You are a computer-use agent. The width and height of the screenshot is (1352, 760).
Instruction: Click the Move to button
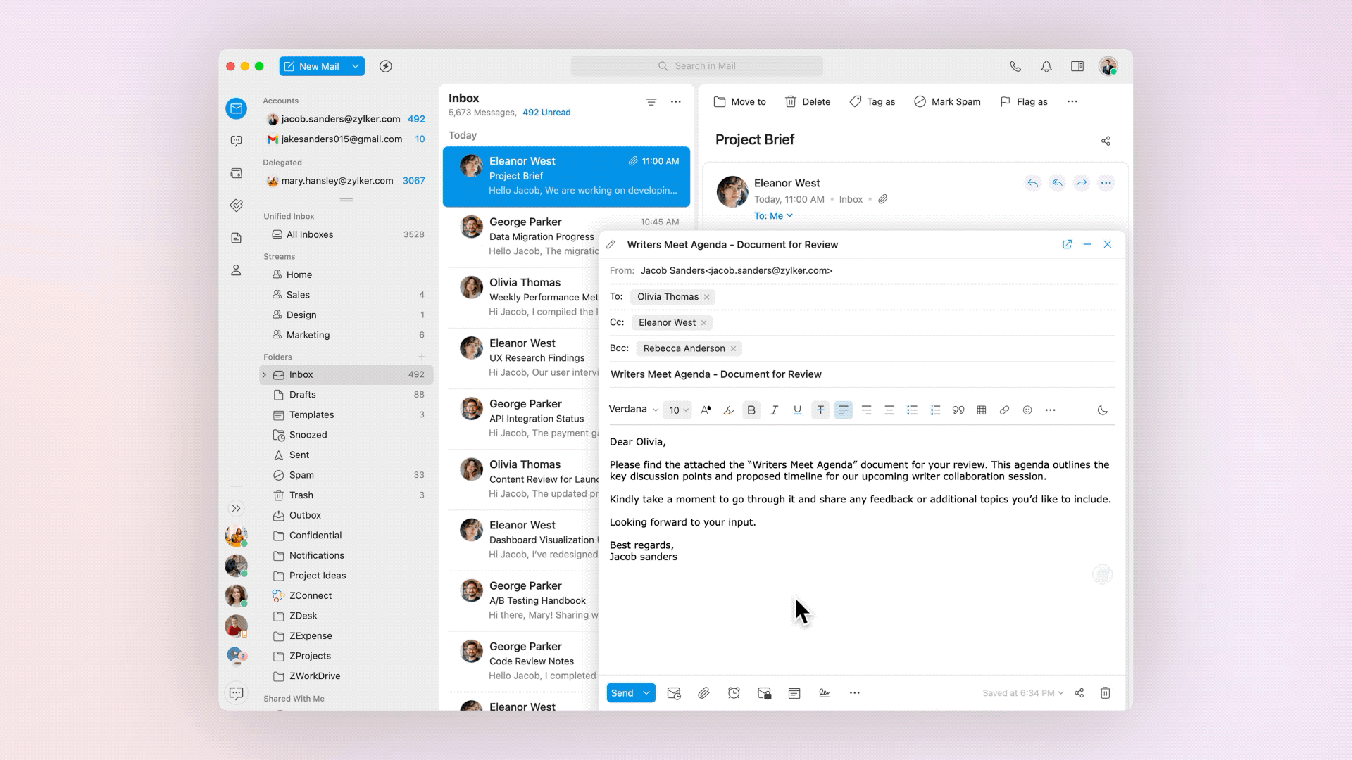coord(739,102)
